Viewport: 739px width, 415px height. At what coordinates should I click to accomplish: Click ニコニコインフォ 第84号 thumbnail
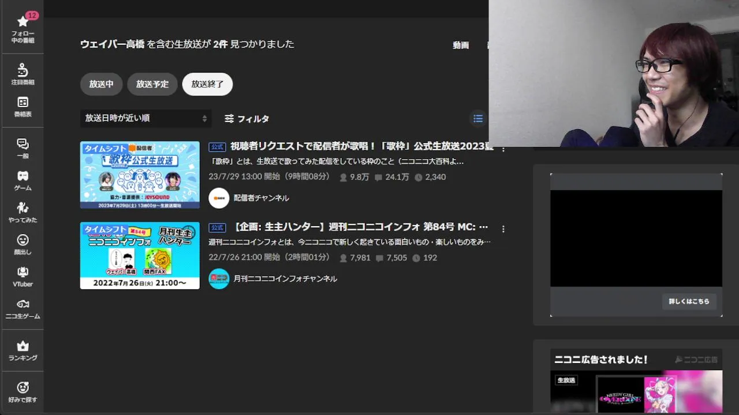140,255
